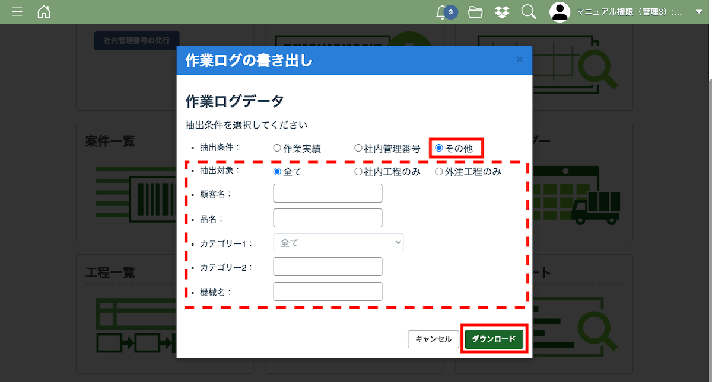Choose the その他 extraction condition

click(x=439, y=148)
